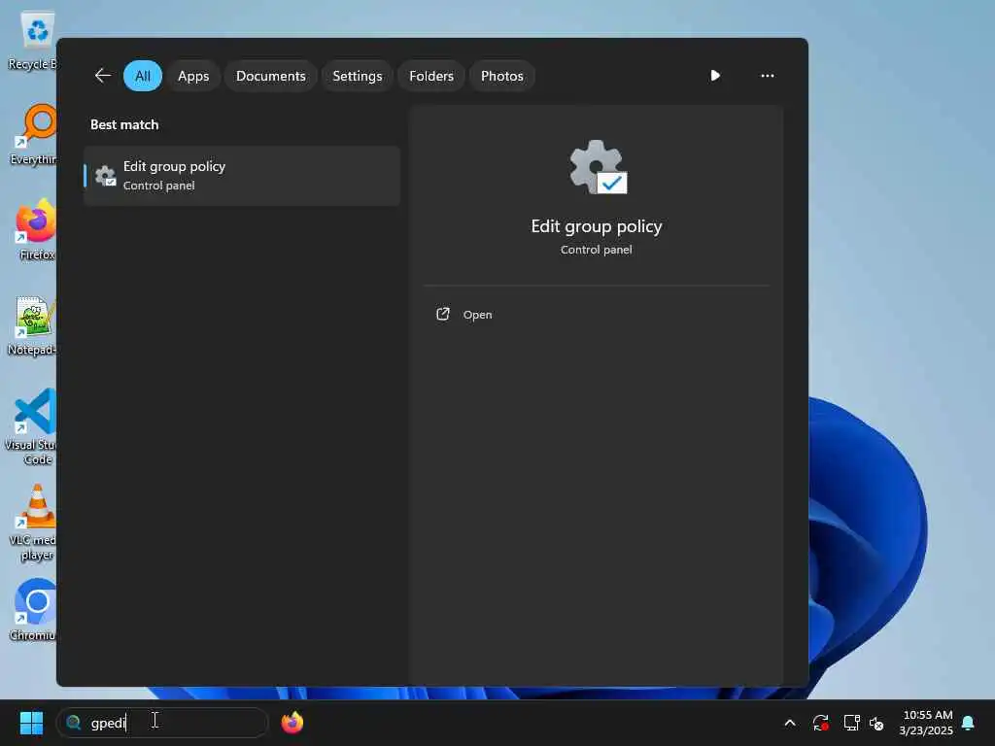Switch to the Apps filter
This screenshot has width=995, height=746.
pos(193,76)
